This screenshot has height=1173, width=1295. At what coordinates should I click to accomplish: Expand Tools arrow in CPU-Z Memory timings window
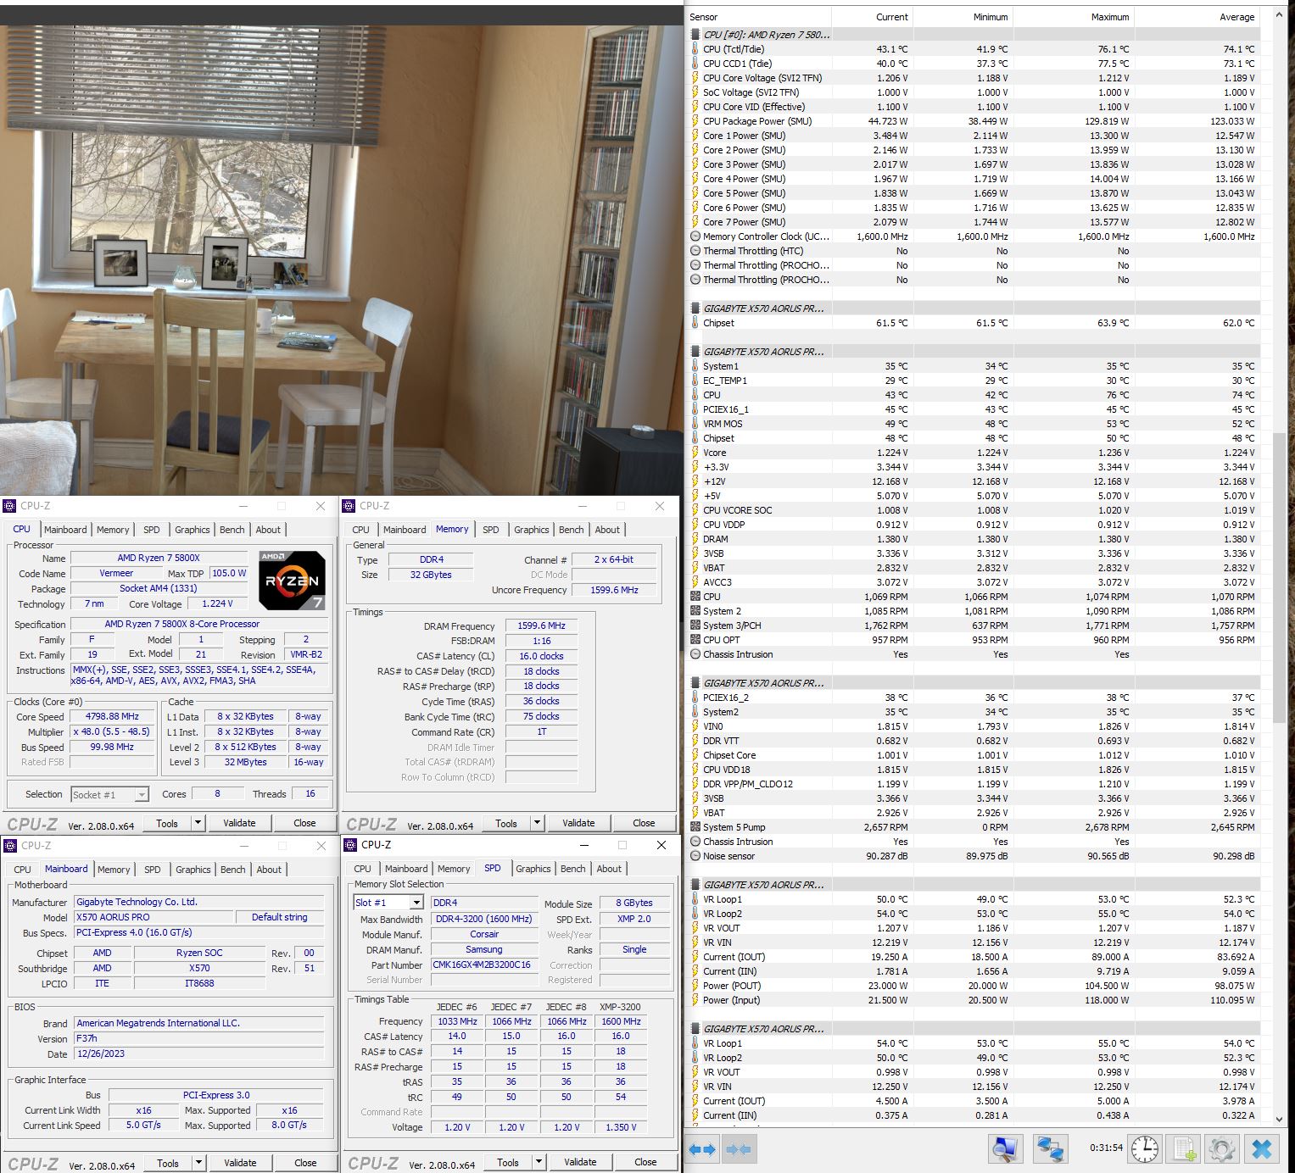point(537,823)
